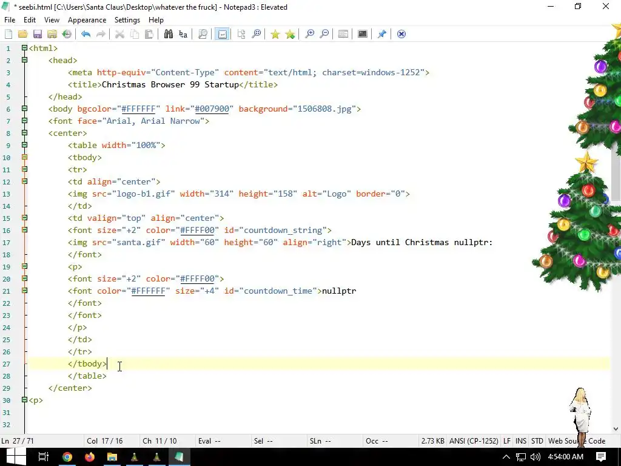Click the Open file folder icon

pyautogui.click(x=22, y=34)
